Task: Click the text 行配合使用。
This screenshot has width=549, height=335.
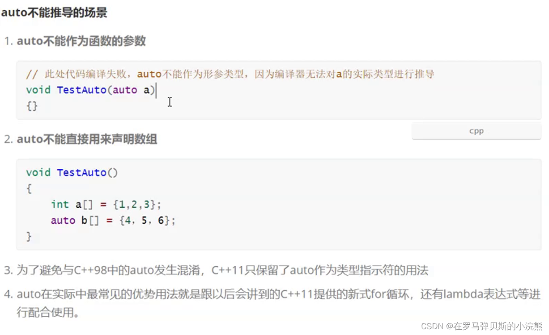Action: coord(48,312)
